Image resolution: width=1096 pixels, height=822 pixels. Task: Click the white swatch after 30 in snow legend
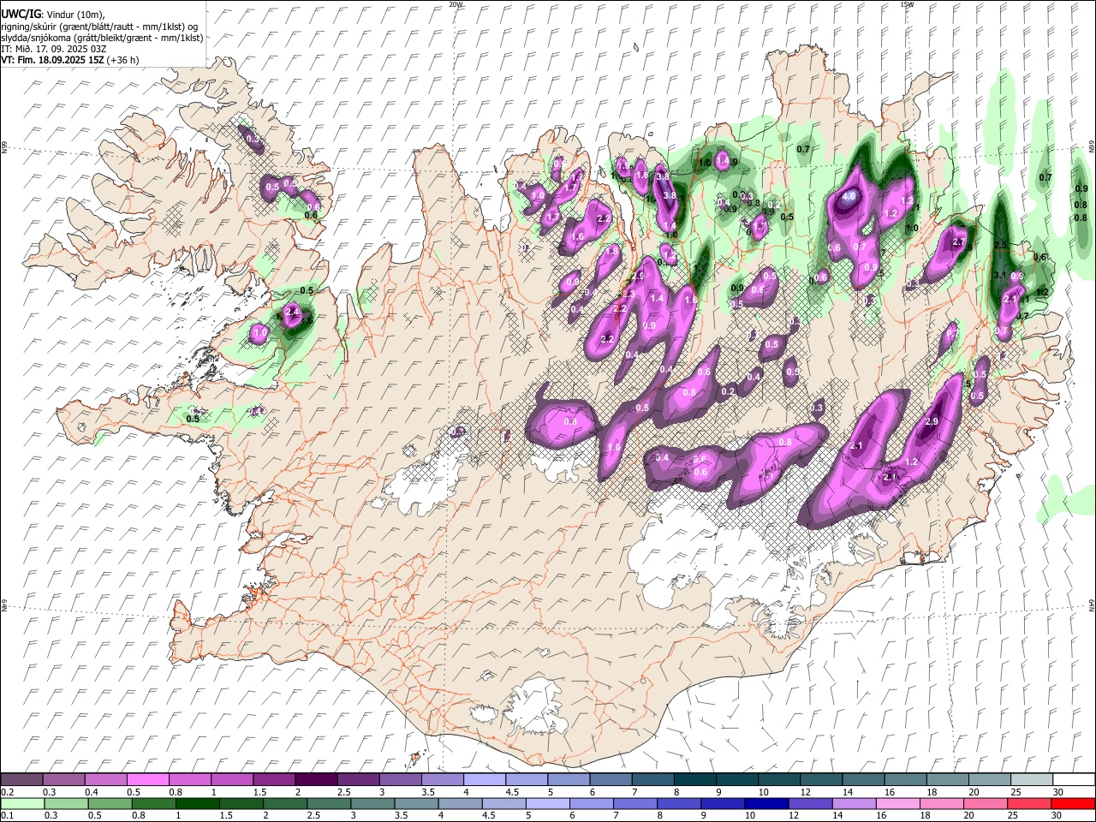click(1074, 780)
